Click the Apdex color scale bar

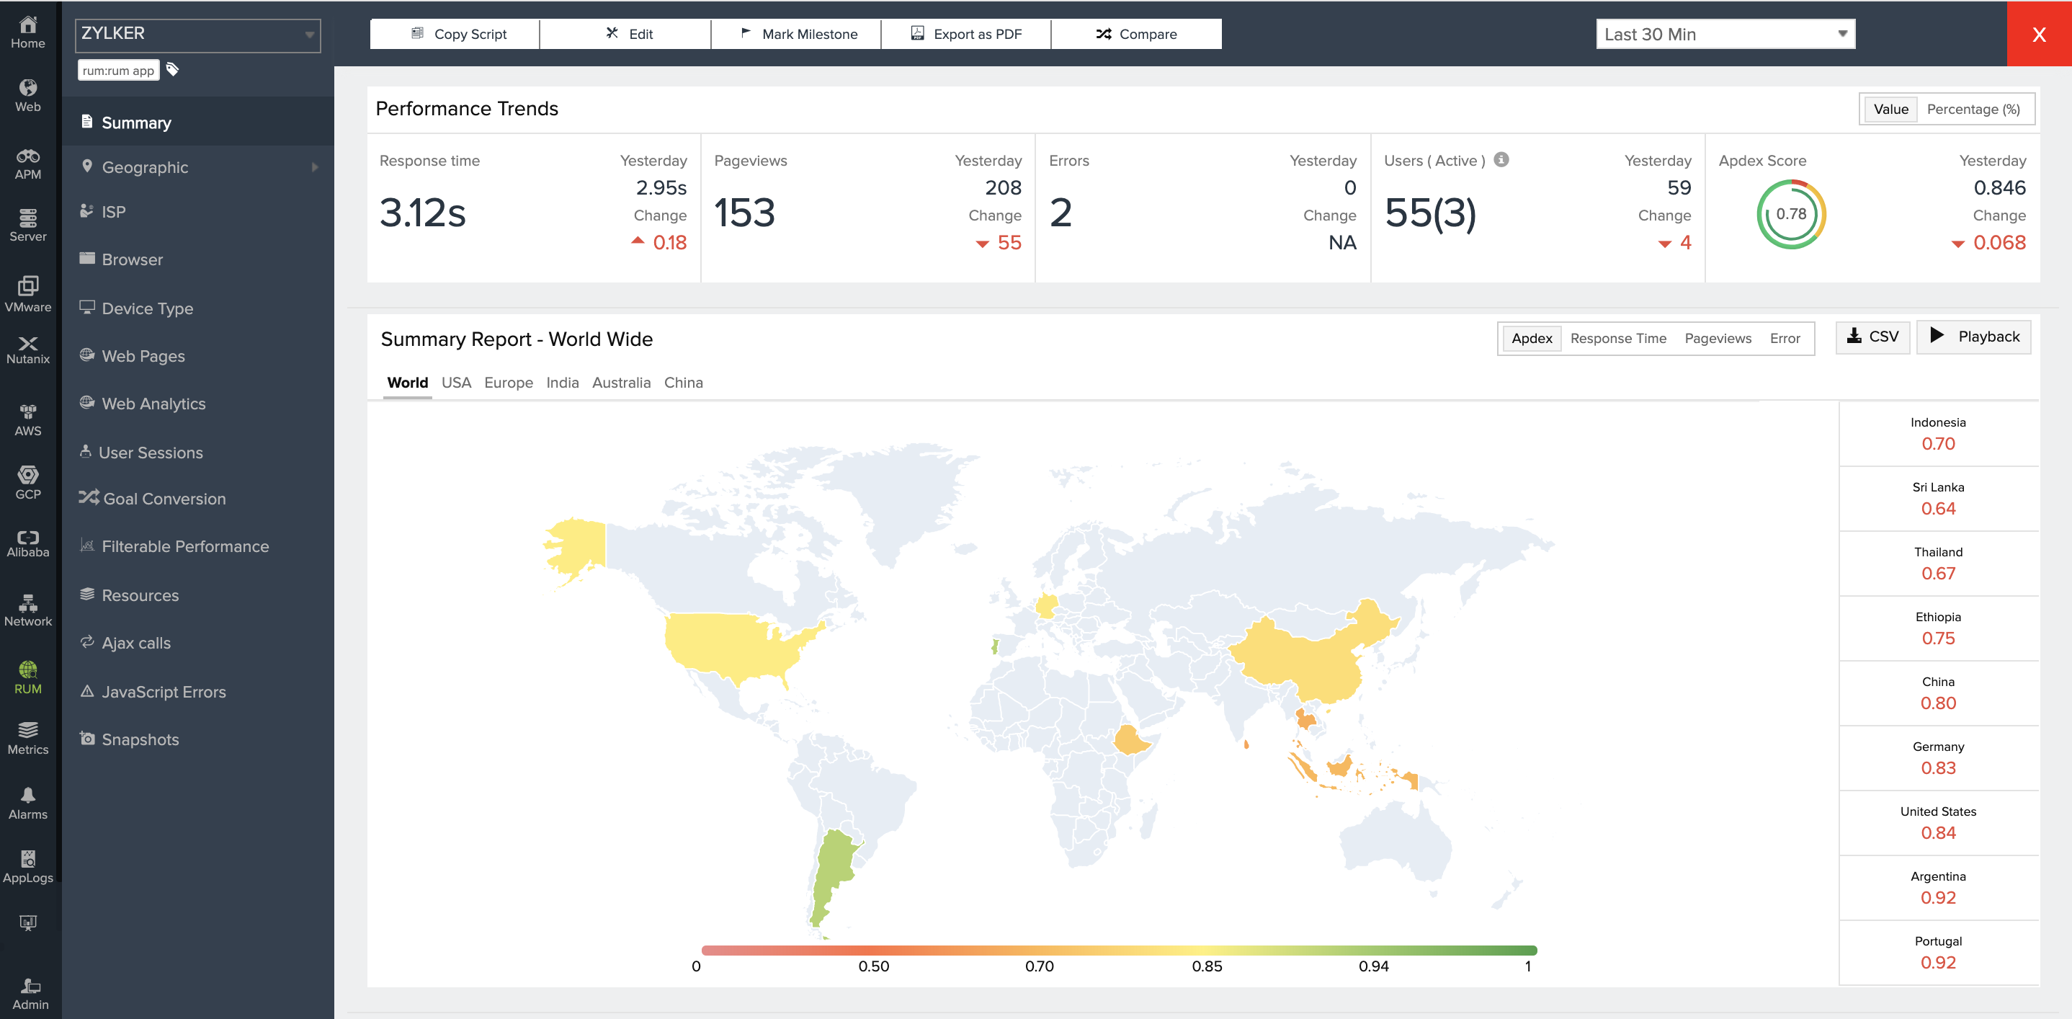[x=1118, y=950]
